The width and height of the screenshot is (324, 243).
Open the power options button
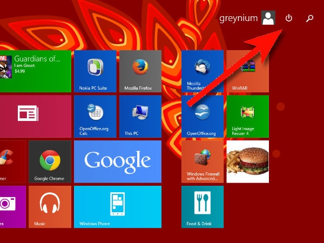289,18
